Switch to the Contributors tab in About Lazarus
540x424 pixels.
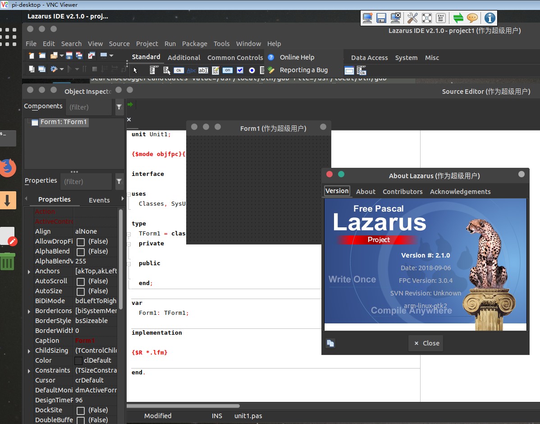pyautogui.click(x=403, y=191)
